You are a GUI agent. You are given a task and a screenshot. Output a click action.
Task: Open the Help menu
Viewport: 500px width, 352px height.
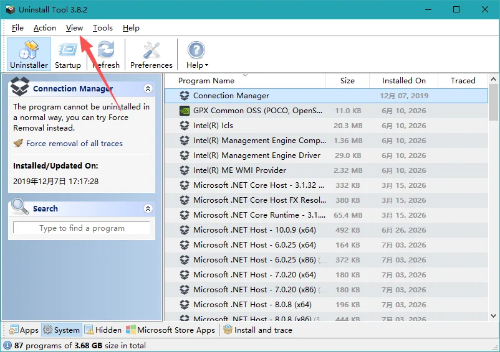[x=131, y=28]
